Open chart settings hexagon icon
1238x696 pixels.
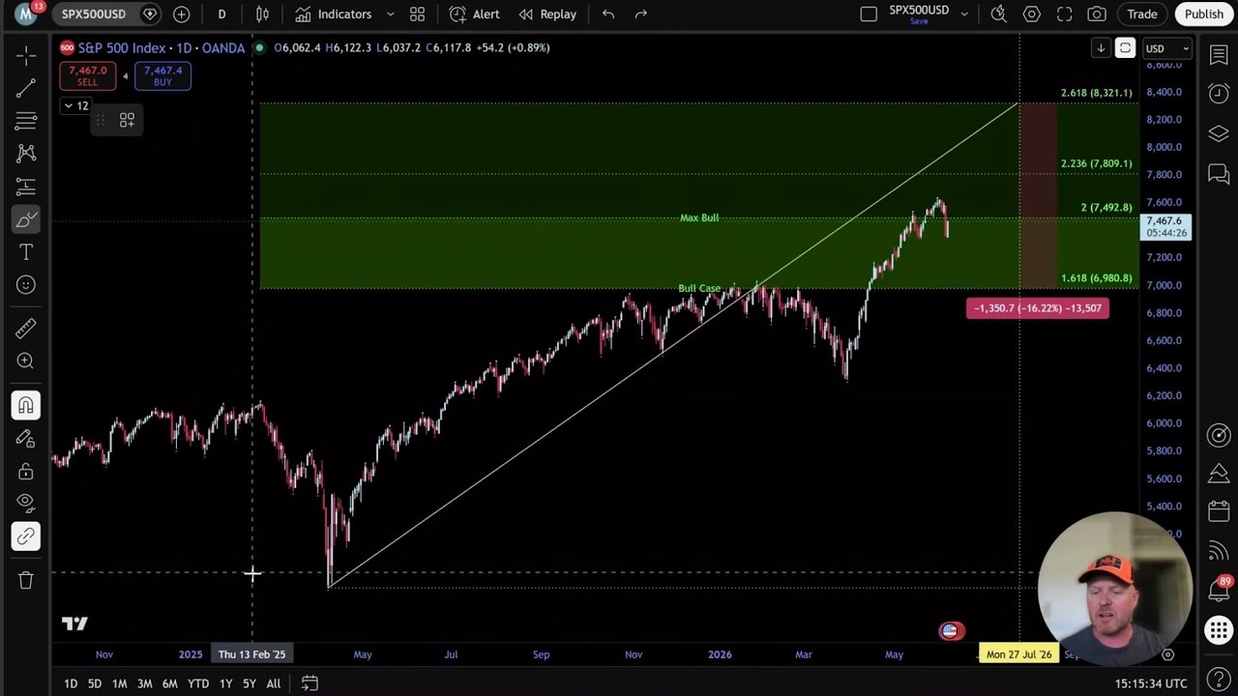tap(1032, 14)
